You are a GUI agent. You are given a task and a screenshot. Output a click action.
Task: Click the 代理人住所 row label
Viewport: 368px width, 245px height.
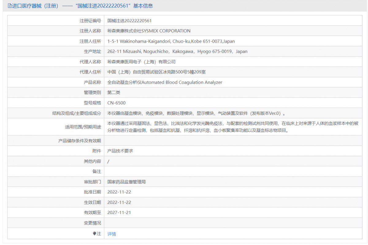pos(90,72)
